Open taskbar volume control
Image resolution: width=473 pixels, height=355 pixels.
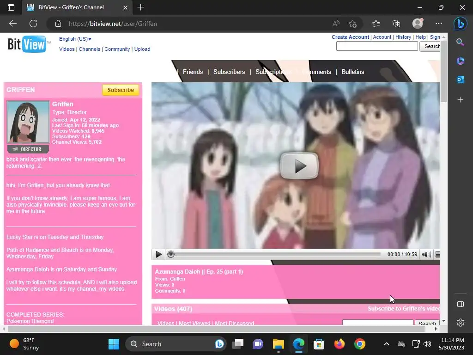[427, 344]
